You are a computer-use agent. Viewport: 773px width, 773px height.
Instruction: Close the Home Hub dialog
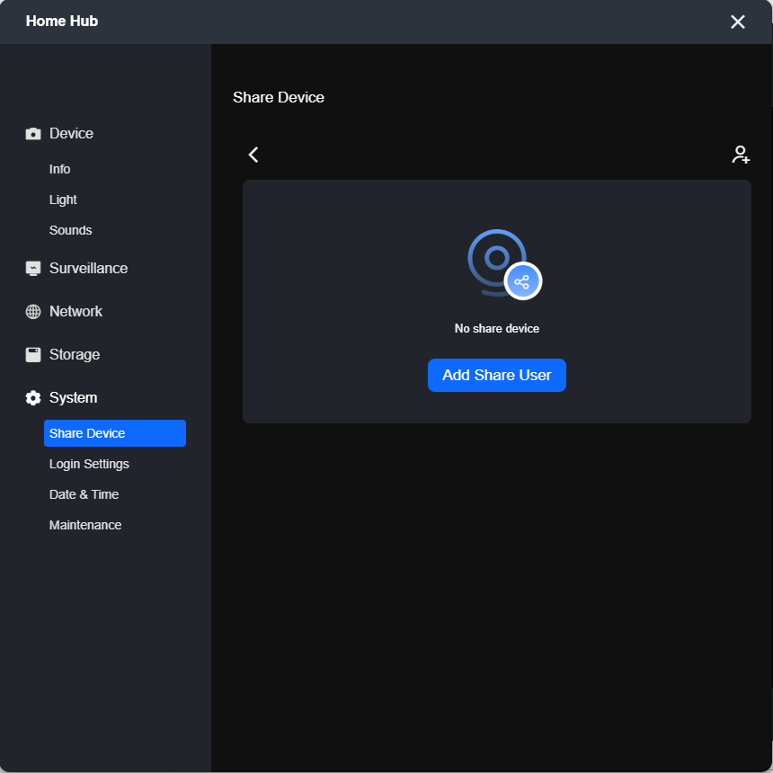[x=738, y=22]
